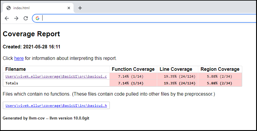
Task: Click basicui.c line coverage 19.35% cell
Action: coord(177,76)
